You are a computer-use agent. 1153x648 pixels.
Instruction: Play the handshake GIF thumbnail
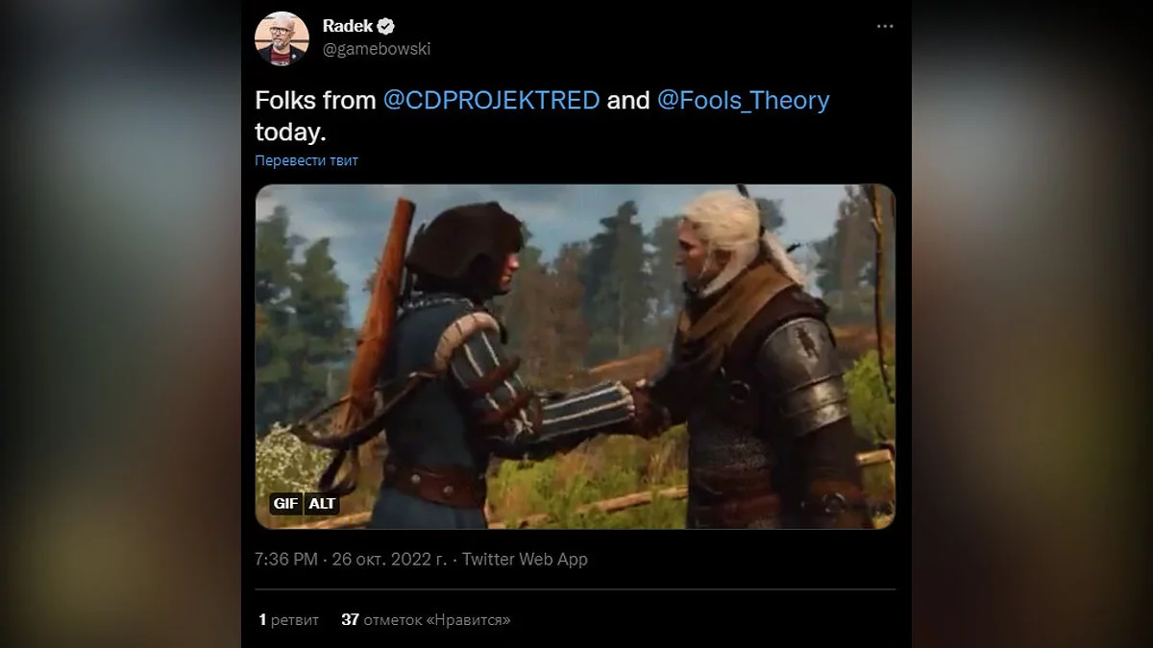(x=575, y=356)
